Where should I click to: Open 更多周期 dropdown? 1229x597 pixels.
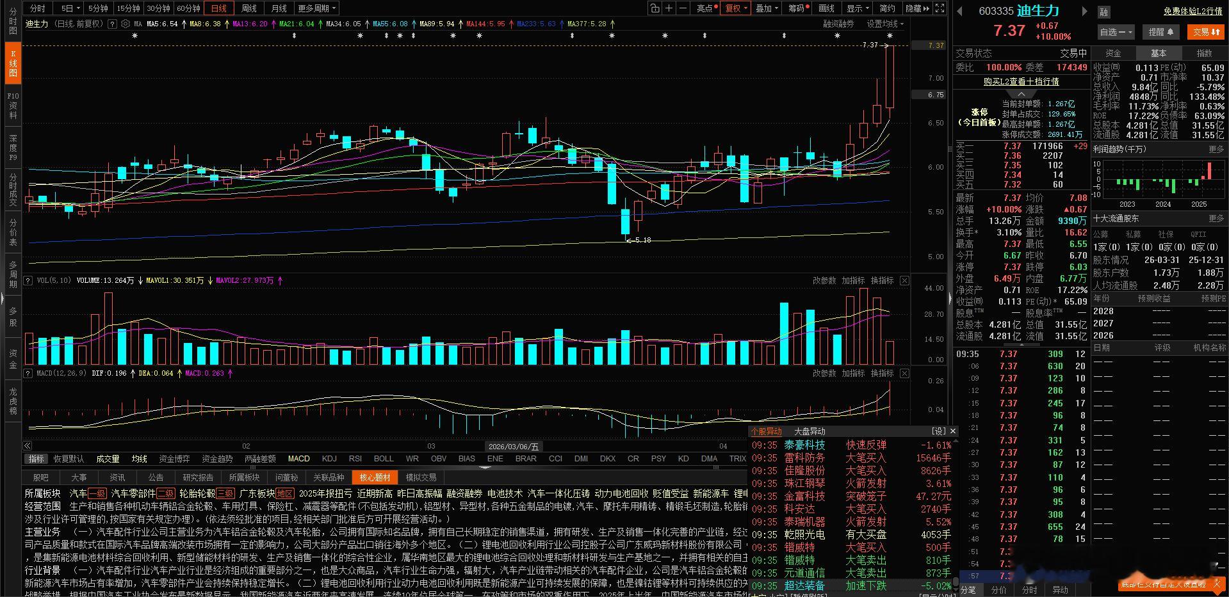[x=316, y=8]
